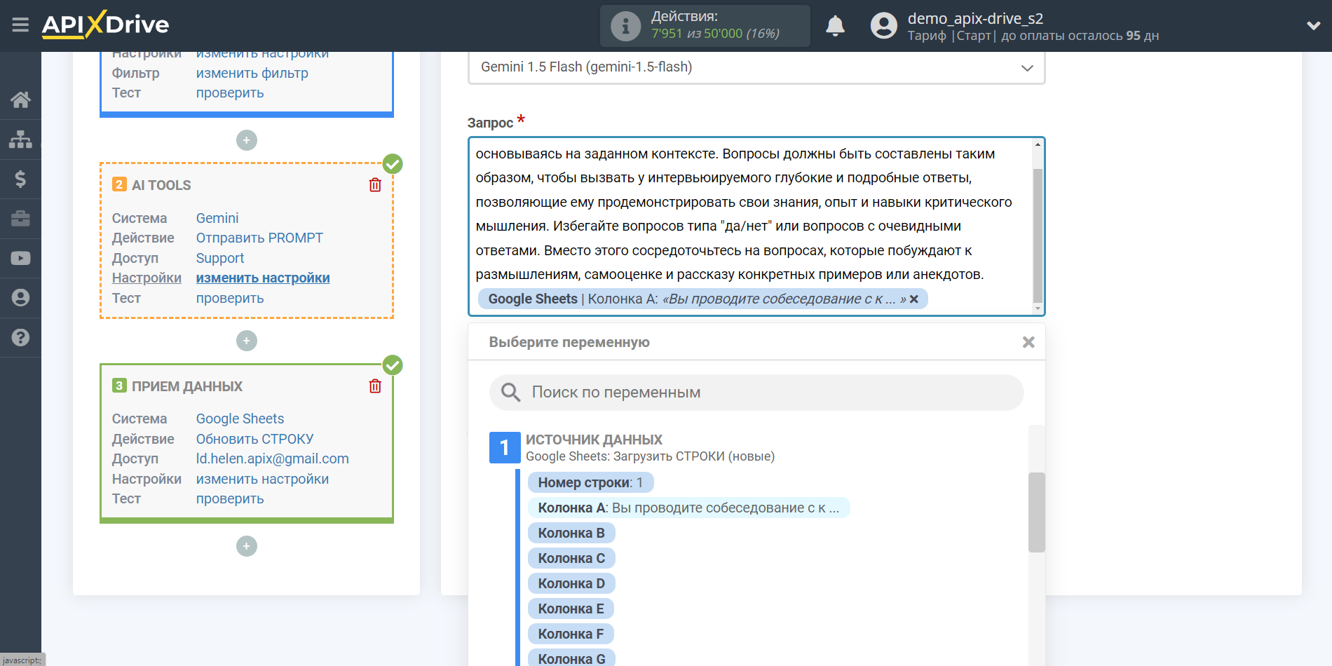Click изменить настройки in AI TOOLS
1332x666 pixels.
pyautogui.click(x=263, y=278)
